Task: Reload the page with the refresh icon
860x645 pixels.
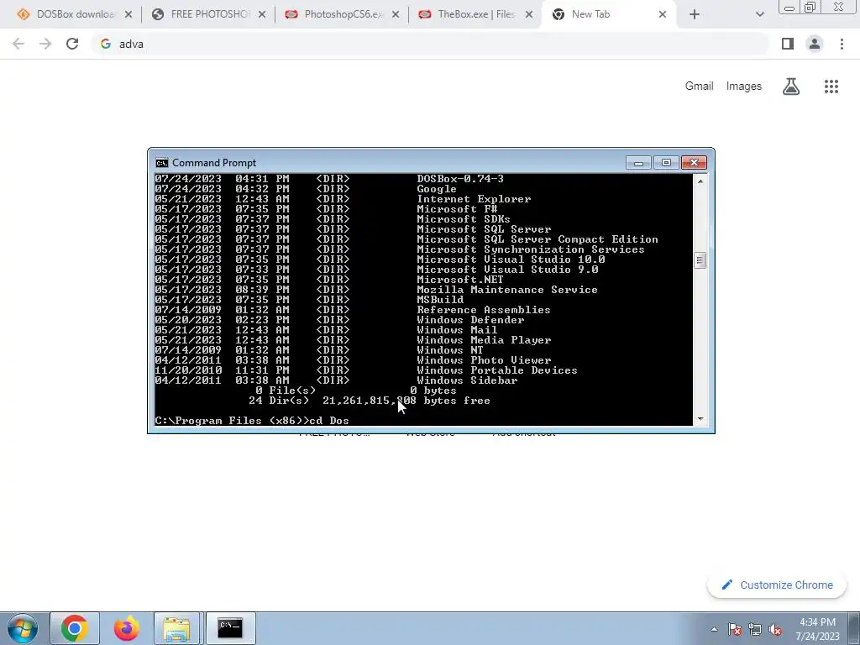Action: click(72, 44)
